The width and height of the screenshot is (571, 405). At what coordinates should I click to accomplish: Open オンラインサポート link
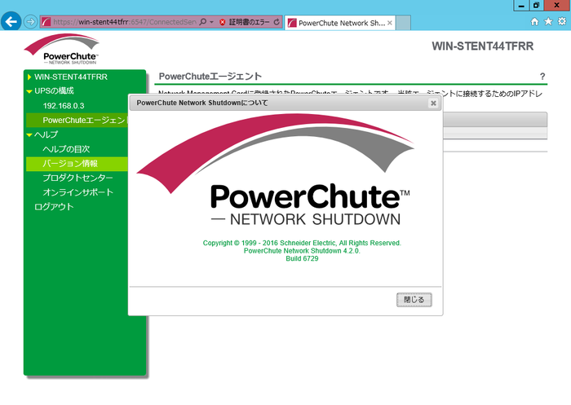tap(78, 192)
